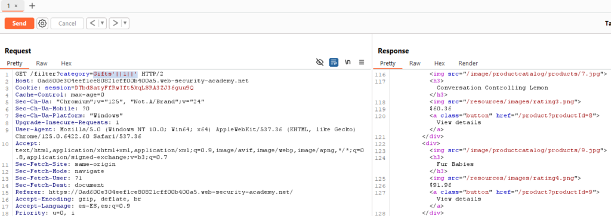
Task: Click the Cancel button
Action: [67, 23]
